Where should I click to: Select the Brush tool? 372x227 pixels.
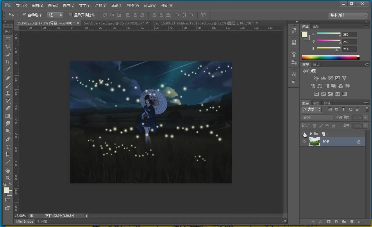tap(8, 86)
